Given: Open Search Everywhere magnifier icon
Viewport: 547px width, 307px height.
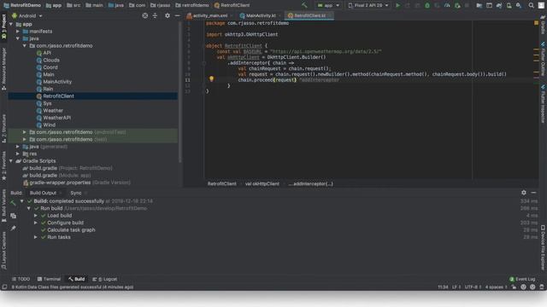Looking at the screenshot, I should [531, 5].
